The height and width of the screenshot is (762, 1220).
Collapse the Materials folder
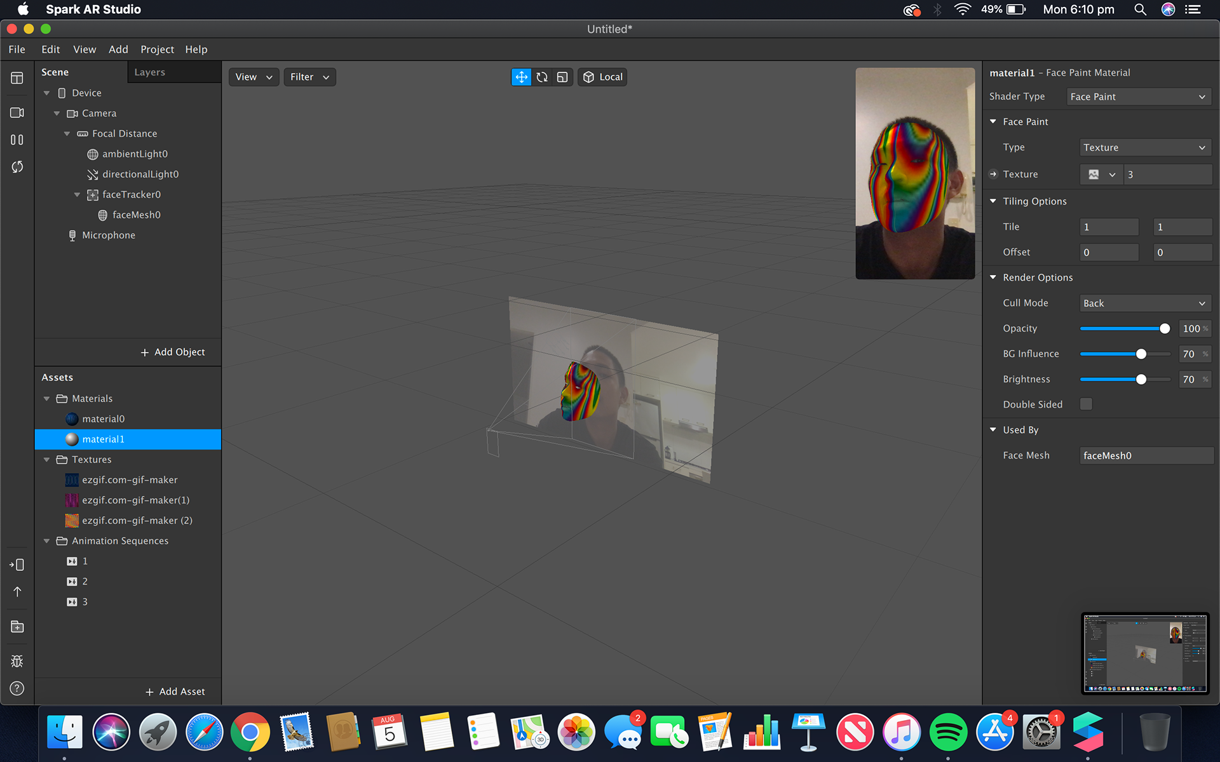tap(46, 399)
